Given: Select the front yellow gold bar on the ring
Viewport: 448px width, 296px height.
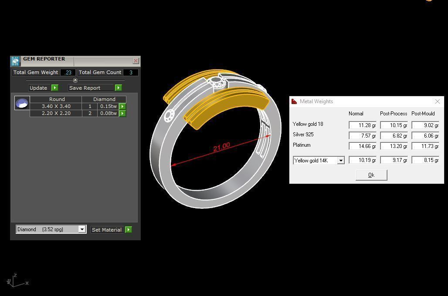Looking at the screenshot, I should pyautogui.click(x=226, y=107).
